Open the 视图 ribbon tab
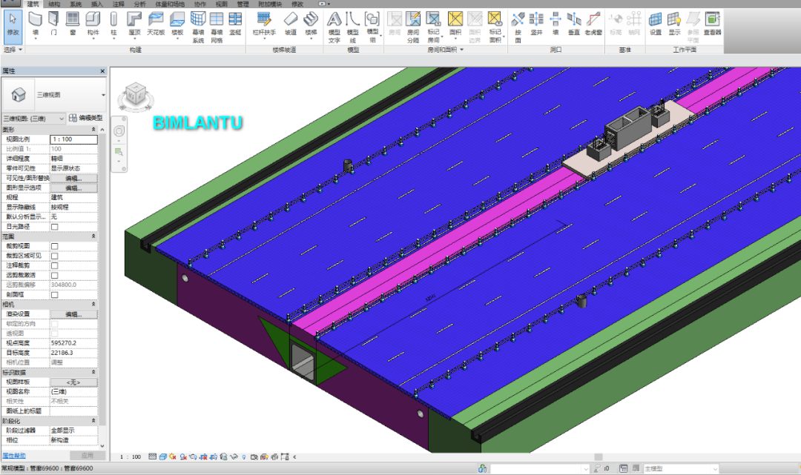The height and width of the screenshot is (475, 801). click(221, 4)
